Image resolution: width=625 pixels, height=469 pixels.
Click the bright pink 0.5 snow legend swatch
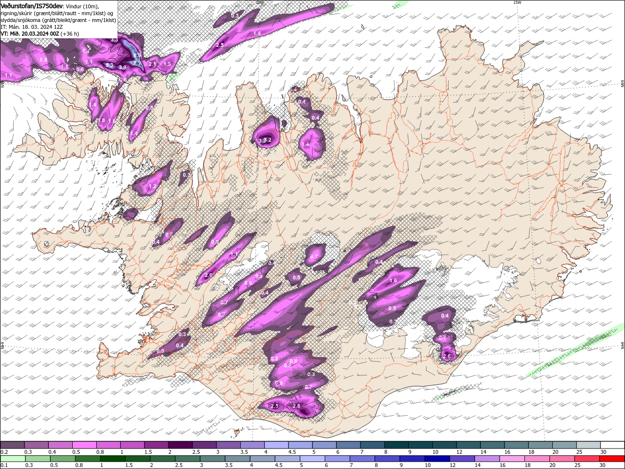(x=84, y=445)
